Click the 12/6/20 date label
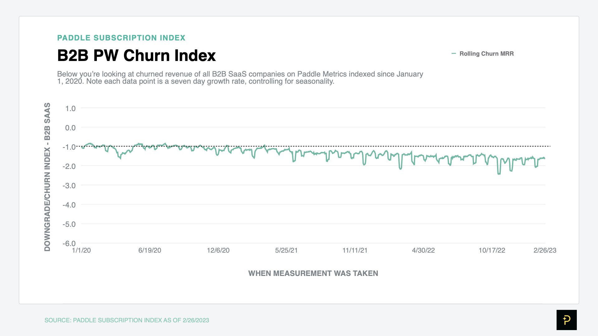Viewport: 598px width, 336px height. pos(218,250)
